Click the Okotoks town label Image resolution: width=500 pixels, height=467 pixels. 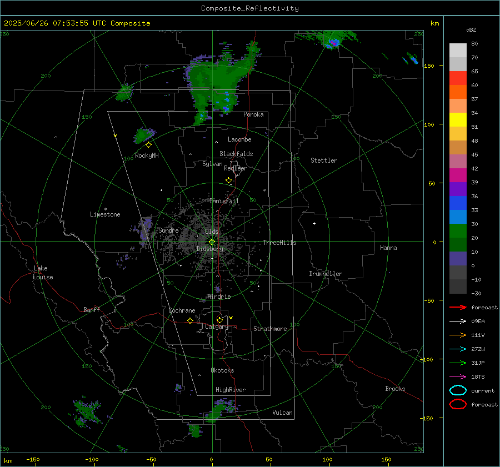222,370
